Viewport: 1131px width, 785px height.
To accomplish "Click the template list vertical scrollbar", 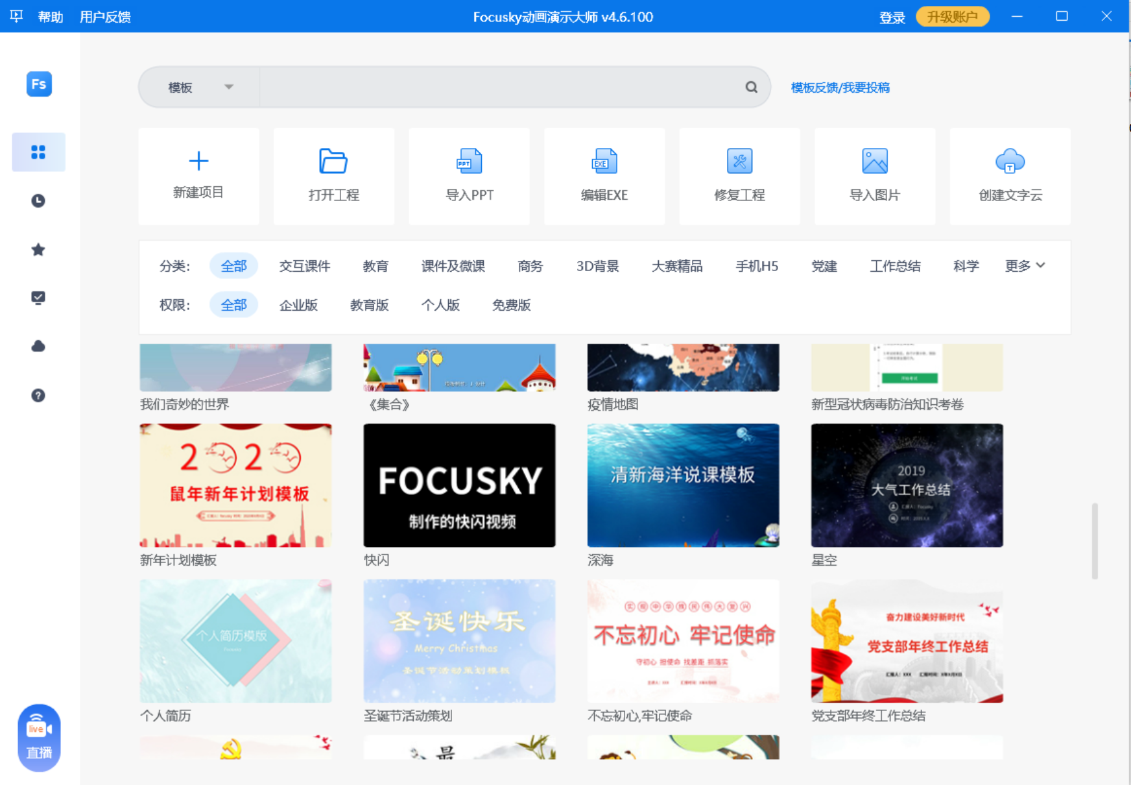I will click(1095, 540).
